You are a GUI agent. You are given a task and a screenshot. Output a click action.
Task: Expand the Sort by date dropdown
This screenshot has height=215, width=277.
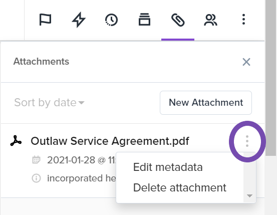tap(49, 102)
